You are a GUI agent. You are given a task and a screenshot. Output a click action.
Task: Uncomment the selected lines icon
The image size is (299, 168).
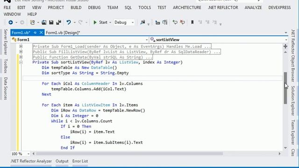click(183, 22)
